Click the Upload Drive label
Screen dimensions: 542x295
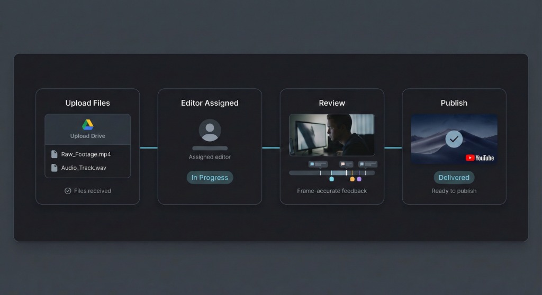(x=88, y=136)
